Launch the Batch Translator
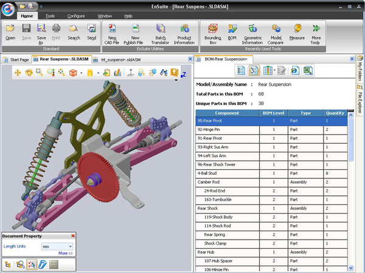This screenshot has height=273, width=365. pos(161,34)
